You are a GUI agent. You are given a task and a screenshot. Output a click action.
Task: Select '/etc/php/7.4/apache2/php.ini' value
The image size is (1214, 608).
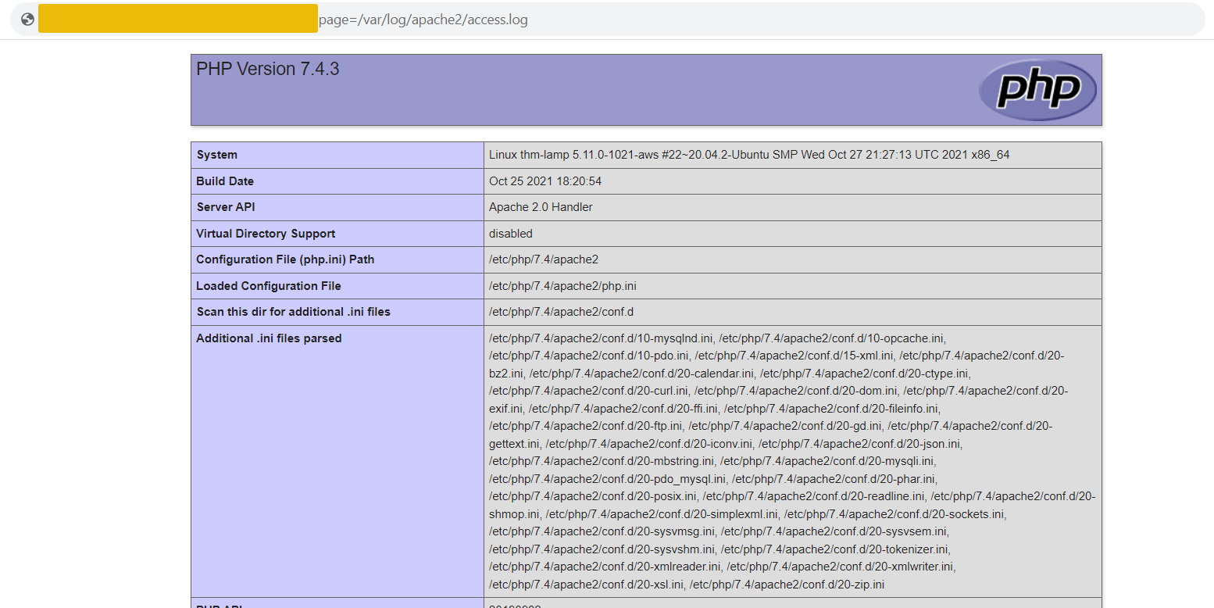tap(562, 286)
